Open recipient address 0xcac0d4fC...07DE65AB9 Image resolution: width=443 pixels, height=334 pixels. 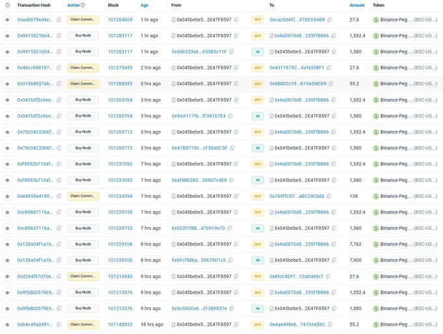(x=297, y=20)
